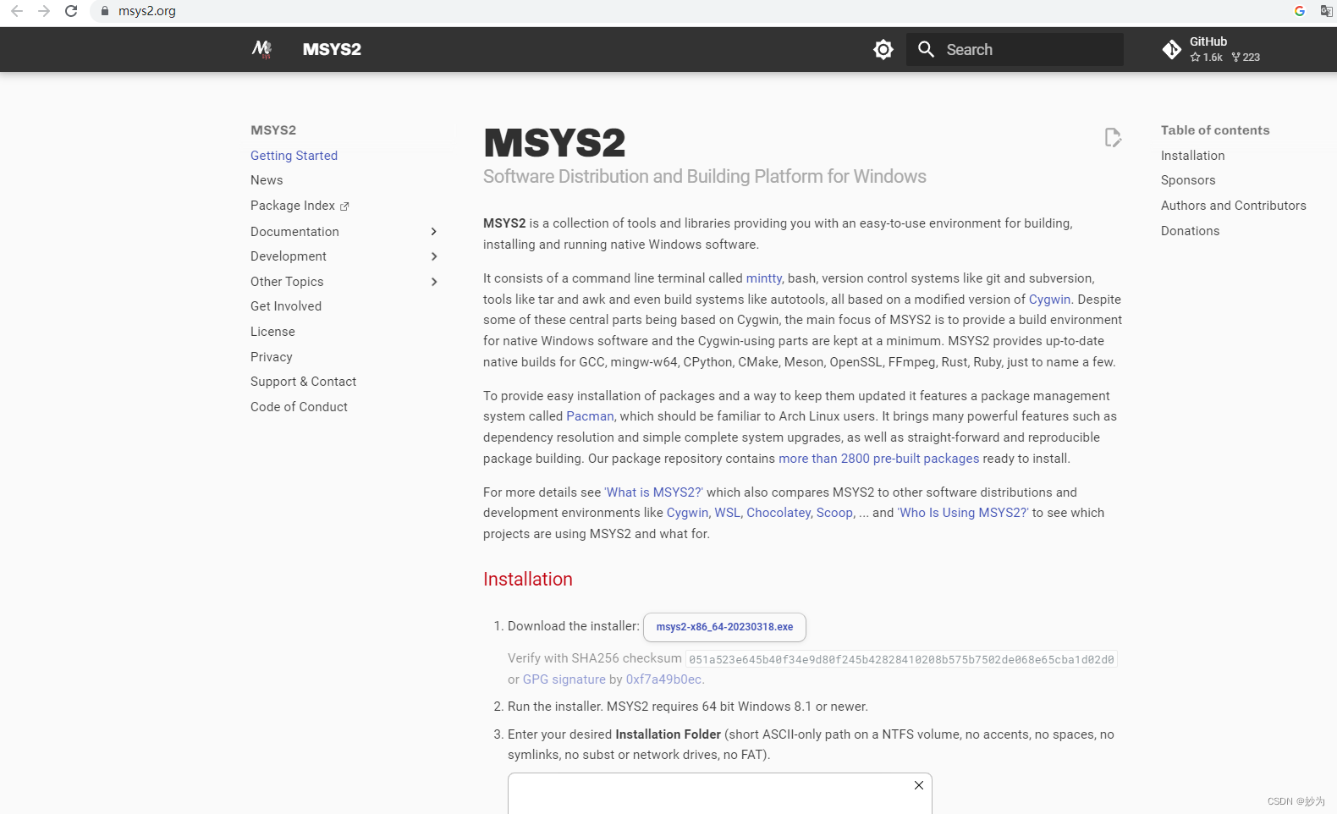Viewport: 1337px width, 814px height.
Task: Click the Scoop link
Action: point(834,513)
